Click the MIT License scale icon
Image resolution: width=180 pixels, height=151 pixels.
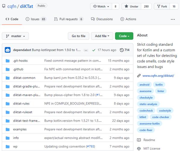tap(139, 149)
